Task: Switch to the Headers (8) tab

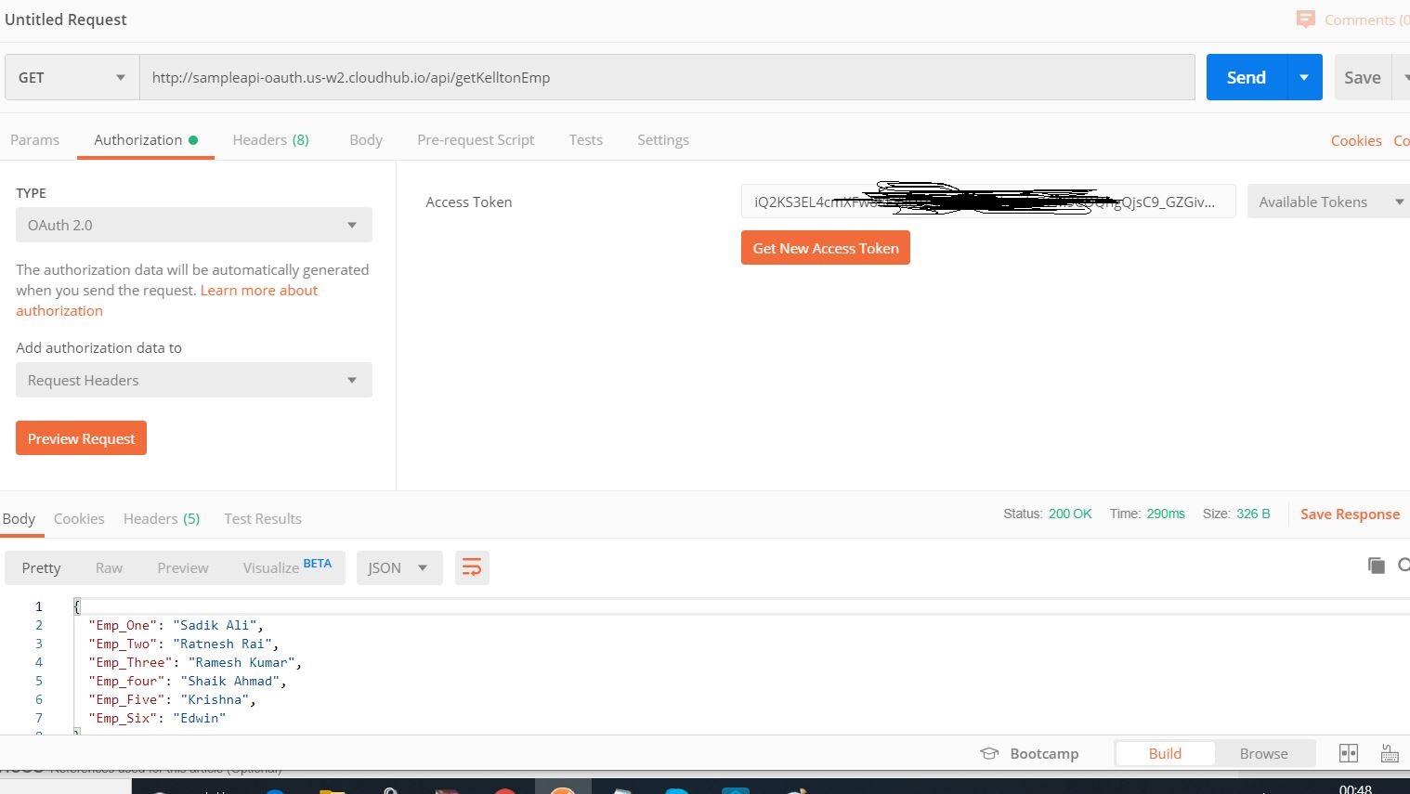Action: 270,139
